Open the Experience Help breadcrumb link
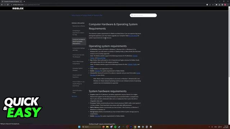230x129 pixels. (x=98, y=15)
